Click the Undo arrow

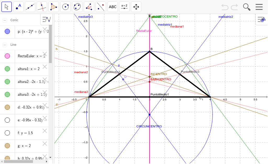(x=225, y=7)
